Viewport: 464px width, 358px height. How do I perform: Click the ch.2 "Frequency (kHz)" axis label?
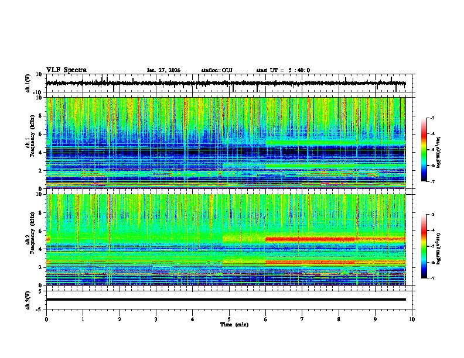(x=32, y=233)
